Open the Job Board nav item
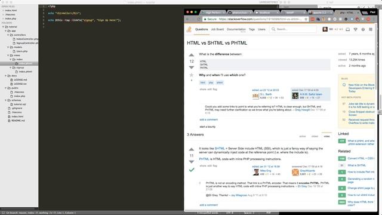The width and height of the screenshot is (382, 215). point(217,29)
